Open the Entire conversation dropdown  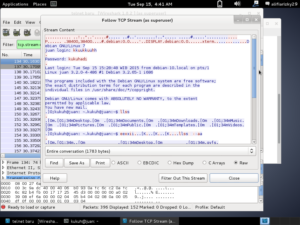[x=150, y=151]
